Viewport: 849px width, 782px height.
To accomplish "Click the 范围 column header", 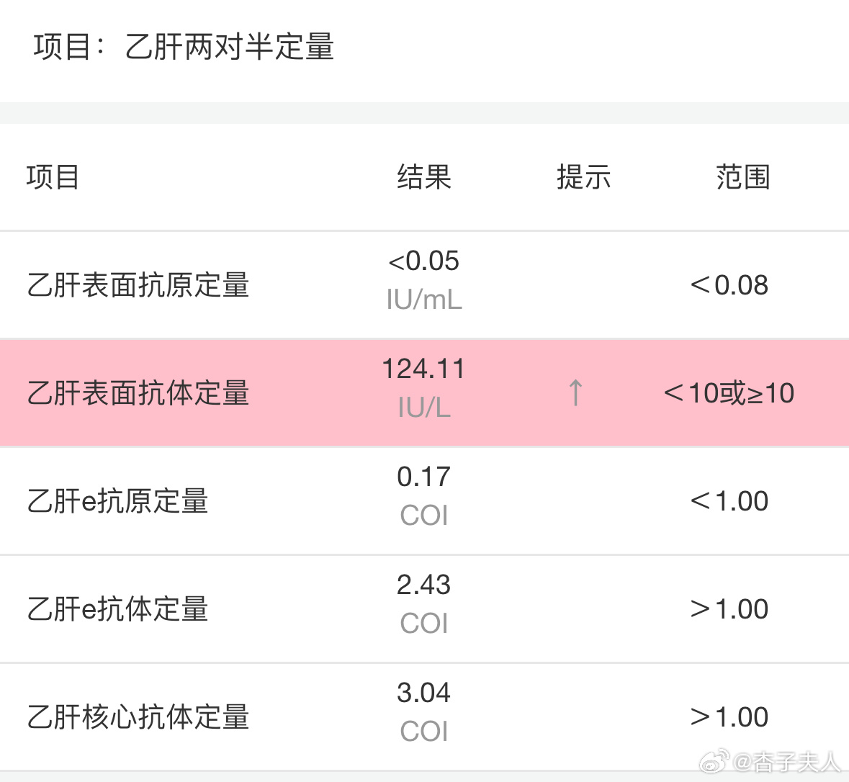I will click(x=743, y=177).
